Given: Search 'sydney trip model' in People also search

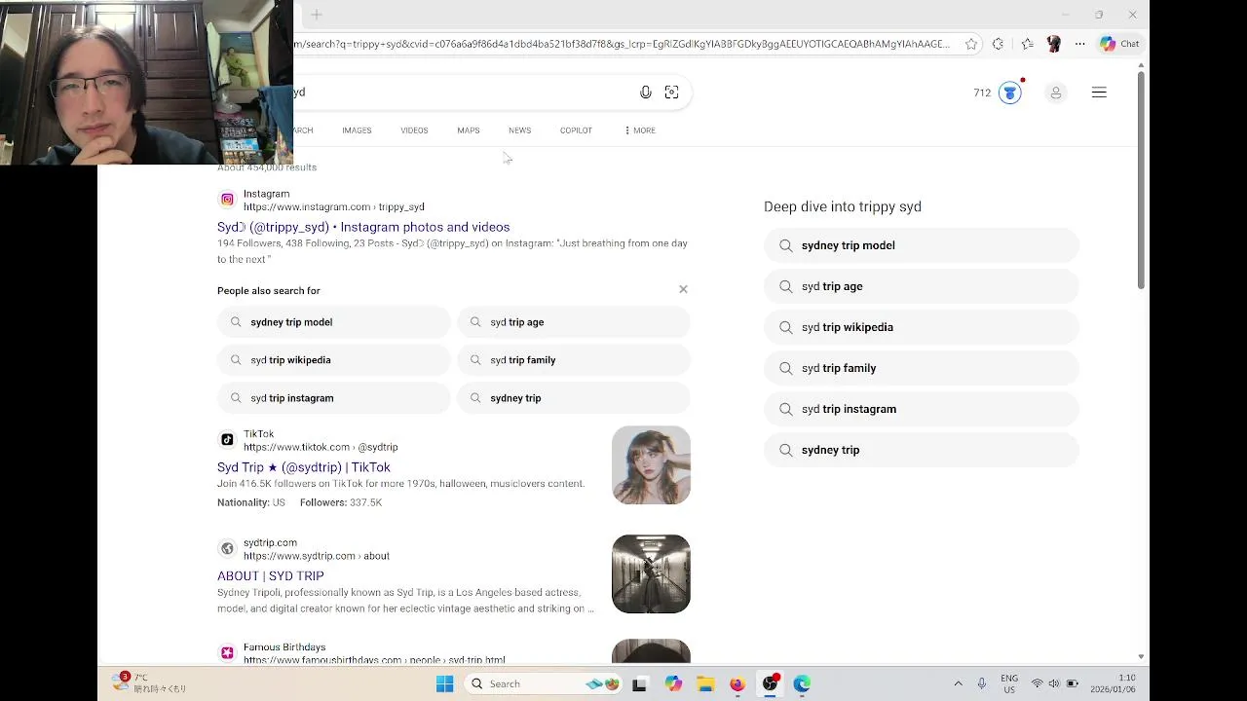Looking at the screenshot, I should coord(334,322).
